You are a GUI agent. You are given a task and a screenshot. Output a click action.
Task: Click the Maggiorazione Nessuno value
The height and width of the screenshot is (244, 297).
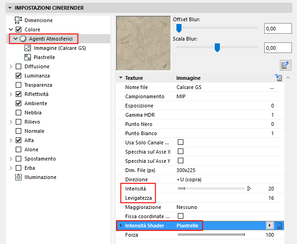pos(187,207)
